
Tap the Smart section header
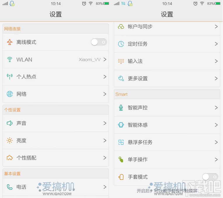[121, 94]
